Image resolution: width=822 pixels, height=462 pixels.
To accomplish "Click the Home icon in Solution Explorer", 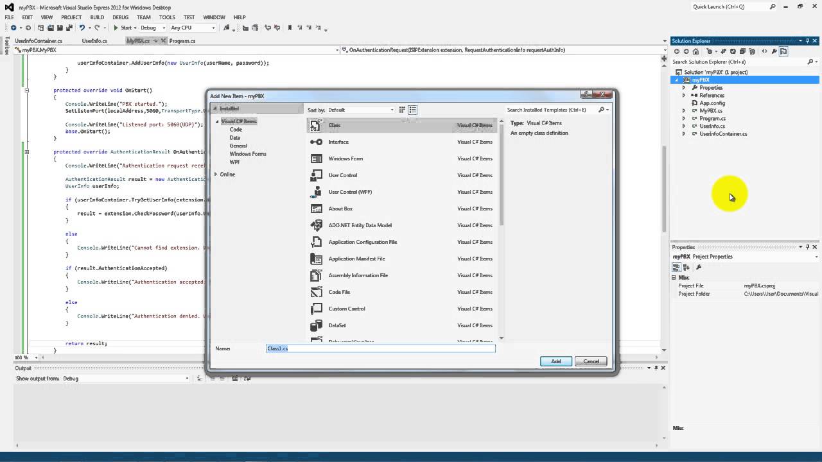I will pyautogui.click(x=695, y=51).
